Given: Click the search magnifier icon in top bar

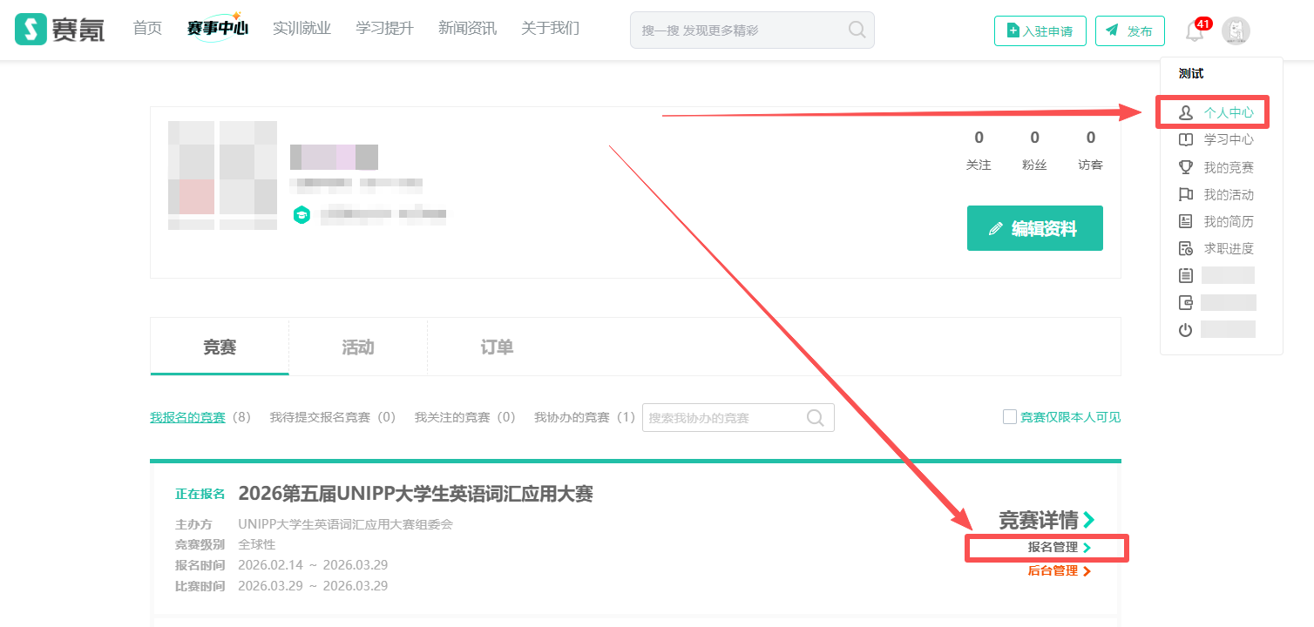Looking at the screenshot, I should point(857,30).
